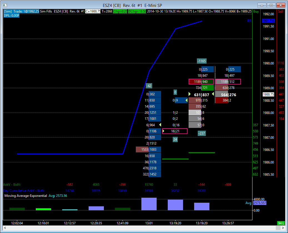Click the 1988.75 last price box
The image size is (288, 233).
coord(268,94)
